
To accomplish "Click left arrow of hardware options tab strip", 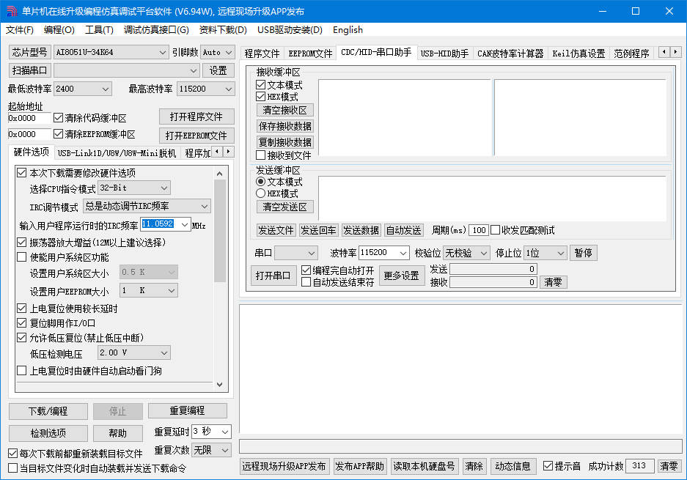I will coord(218,152).
